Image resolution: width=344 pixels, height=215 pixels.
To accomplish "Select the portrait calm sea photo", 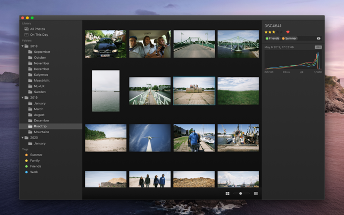I will (x=106, y=91).
